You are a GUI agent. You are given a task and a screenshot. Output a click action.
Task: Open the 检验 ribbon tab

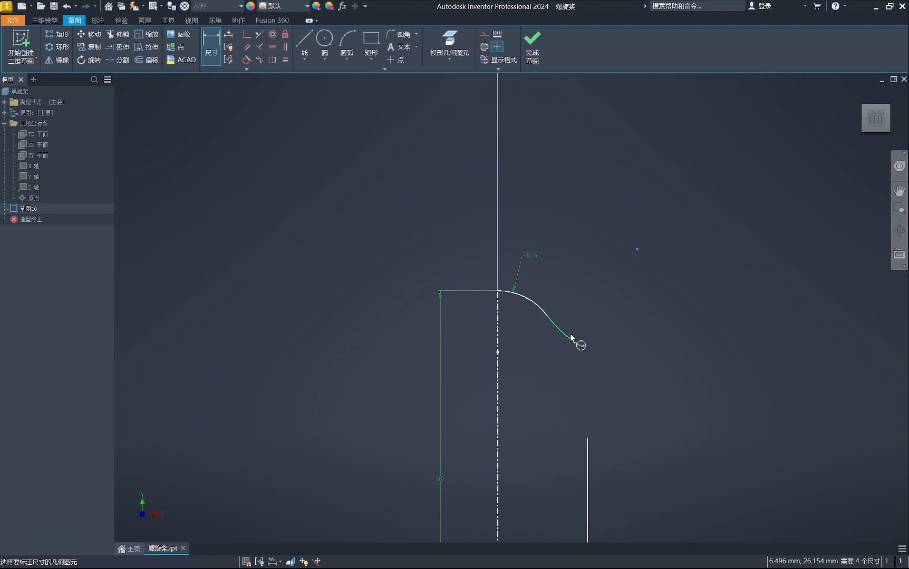click(x=121, y=21)
